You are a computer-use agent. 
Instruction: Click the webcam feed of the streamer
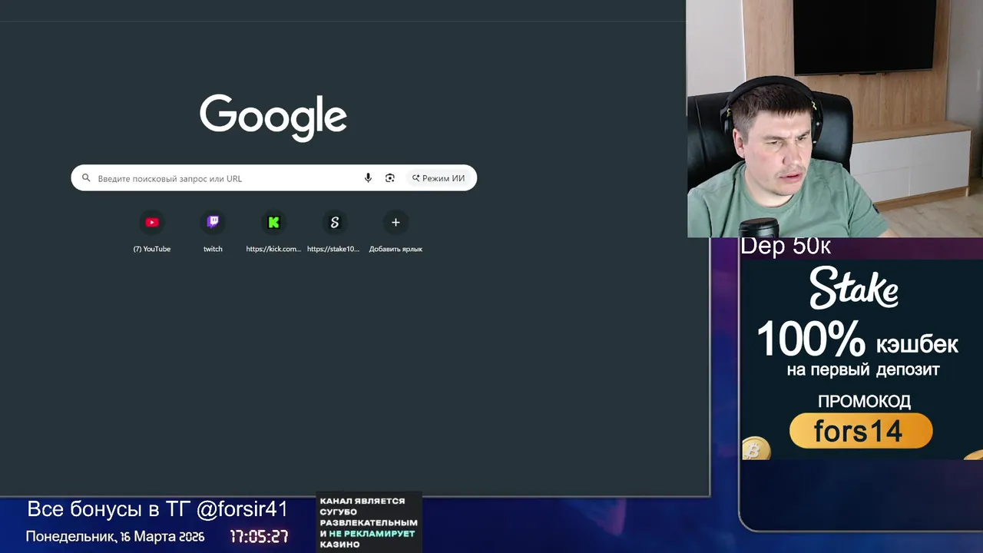835,118
